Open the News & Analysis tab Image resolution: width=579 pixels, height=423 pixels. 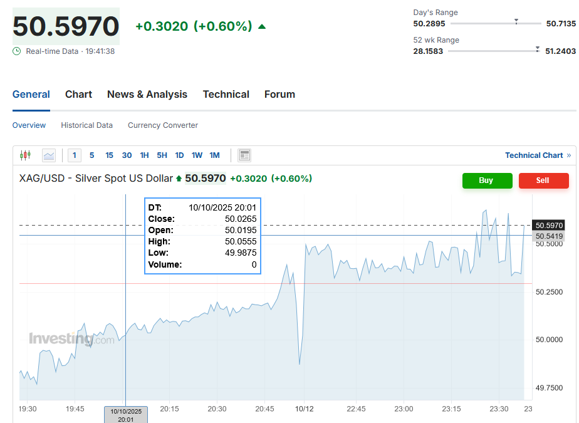coord(147,95)
